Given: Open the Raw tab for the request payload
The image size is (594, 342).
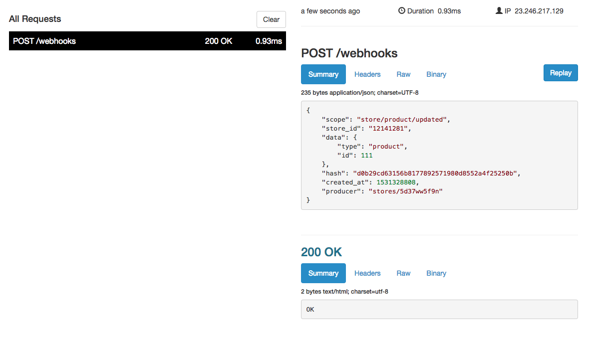Looking at the screenshot, I should (403, 74).
